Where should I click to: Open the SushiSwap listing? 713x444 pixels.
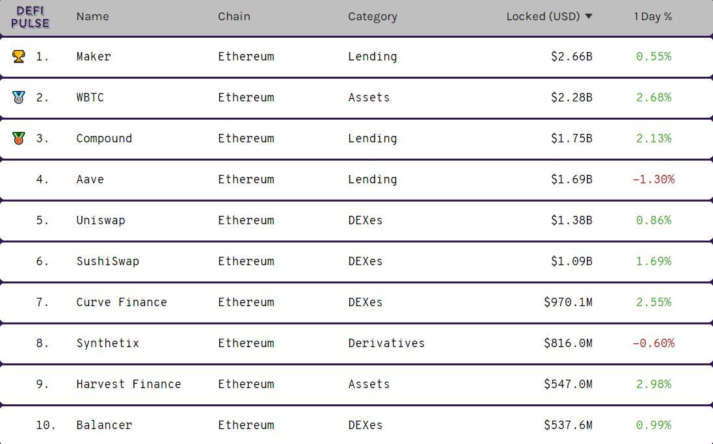tap(108, 261)
